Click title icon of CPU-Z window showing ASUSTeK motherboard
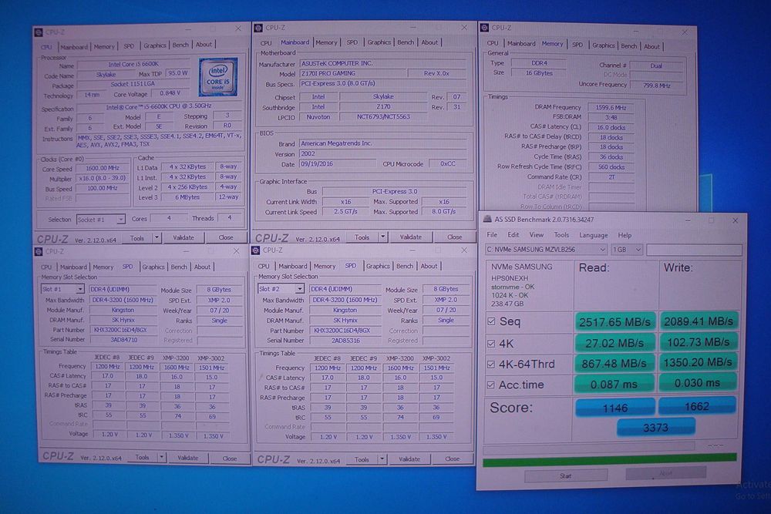This screenshot has height=514, width=771. (258, 28)
